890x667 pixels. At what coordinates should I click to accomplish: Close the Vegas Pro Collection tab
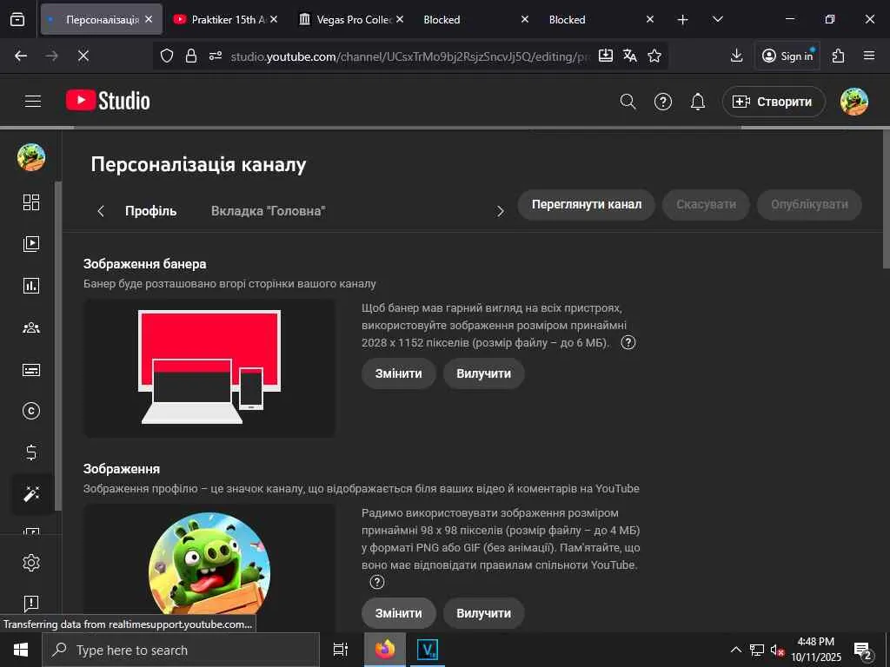[x=400, y=19]
